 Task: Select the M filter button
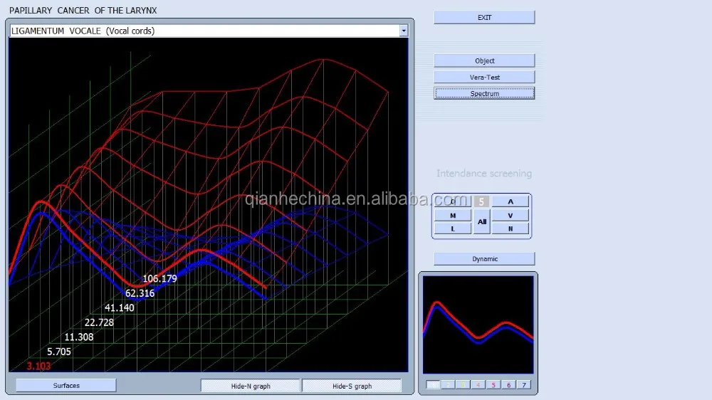(x=452, y=215)
